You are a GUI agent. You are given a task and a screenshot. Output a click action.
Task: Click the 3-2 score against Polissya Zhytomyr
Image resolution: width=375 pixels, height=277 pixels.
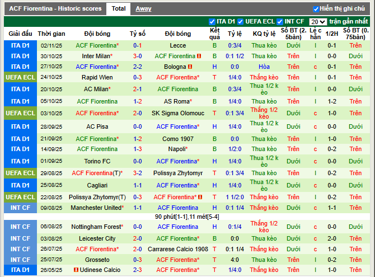click(x=138, y=173)
